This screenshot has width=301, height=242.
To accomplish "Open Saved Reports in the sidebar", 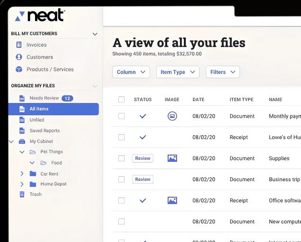I will coord(44,131).
